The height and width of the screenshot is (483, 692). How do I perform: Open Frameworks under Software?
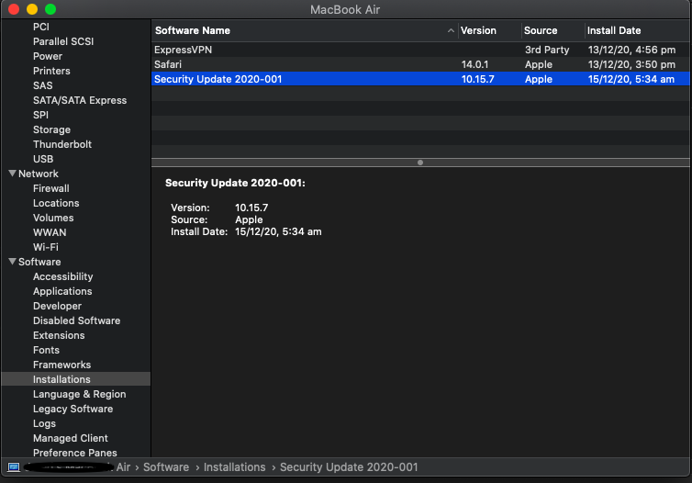(61, 365)
